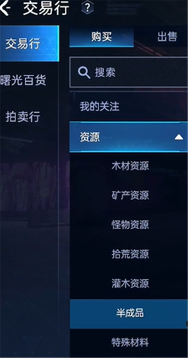Click the 交易行 page title

[x=46, y=9]
